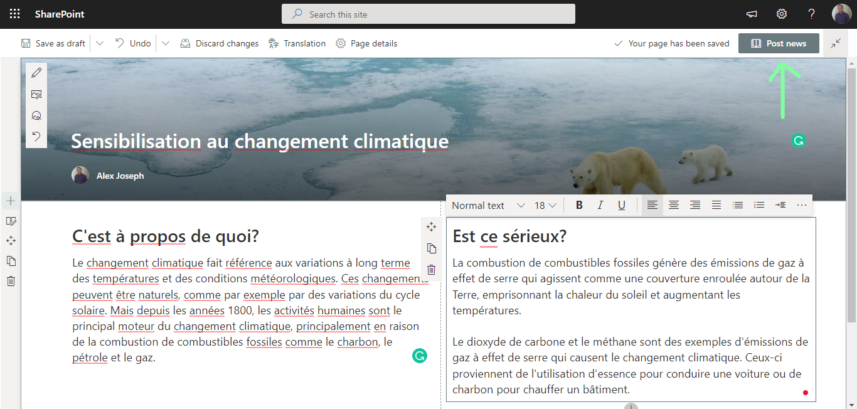Toggle italic formatting

coord(600,205)
